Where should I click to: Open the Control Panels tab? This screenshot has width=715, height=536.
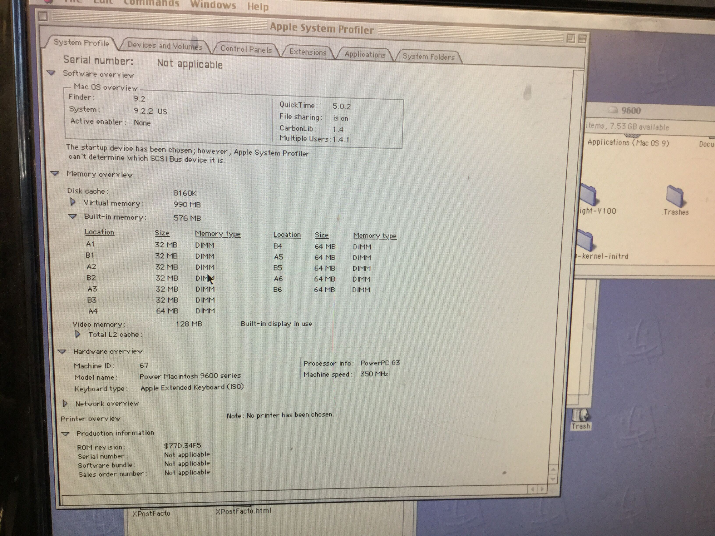pyautogui.click(x=246, y=49)
